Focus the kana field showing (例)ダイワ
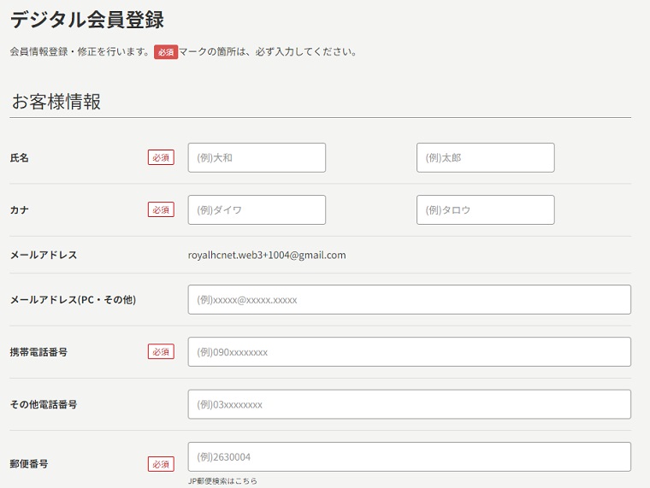Image resolution: width=650 pixels, height=488 pixels. pyautogui.click(x=257, y=209)
